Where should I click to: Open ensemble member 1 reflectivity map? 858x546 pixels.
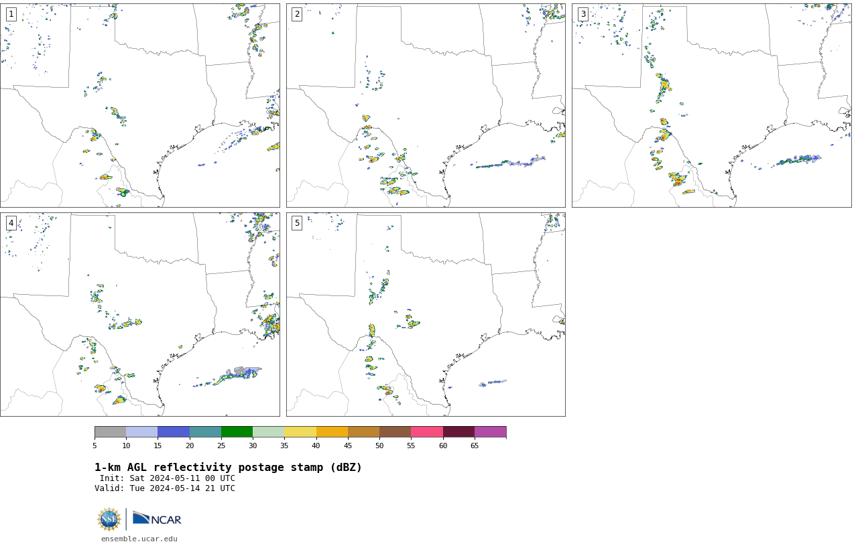(140, 105)
